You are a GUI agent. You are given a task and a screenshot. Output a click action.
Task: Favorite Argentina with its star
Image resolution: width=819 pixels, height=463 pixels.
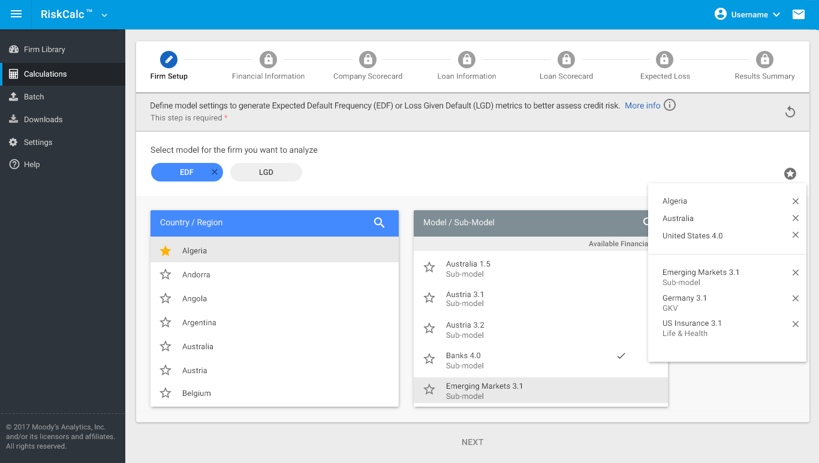point(165,322)
